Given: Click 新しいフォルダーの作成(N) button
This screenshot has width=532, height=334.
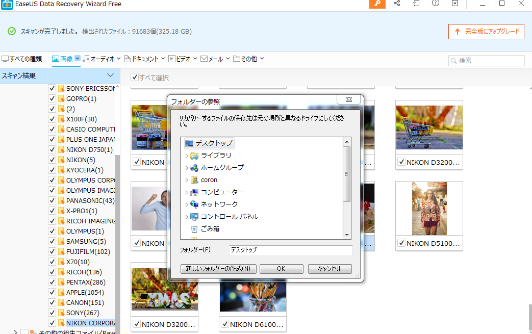Looking at the screenshot, I should pyautogui.click(x=218, y=269).
